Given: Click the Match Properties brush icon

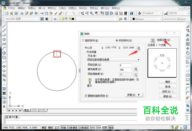Looking at the screenshot, I should (x=60, y=13).
